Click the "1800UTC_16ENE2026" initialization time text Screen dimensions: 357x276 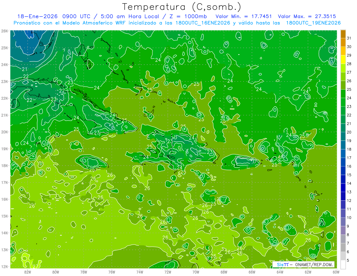(x=202, y=23)
